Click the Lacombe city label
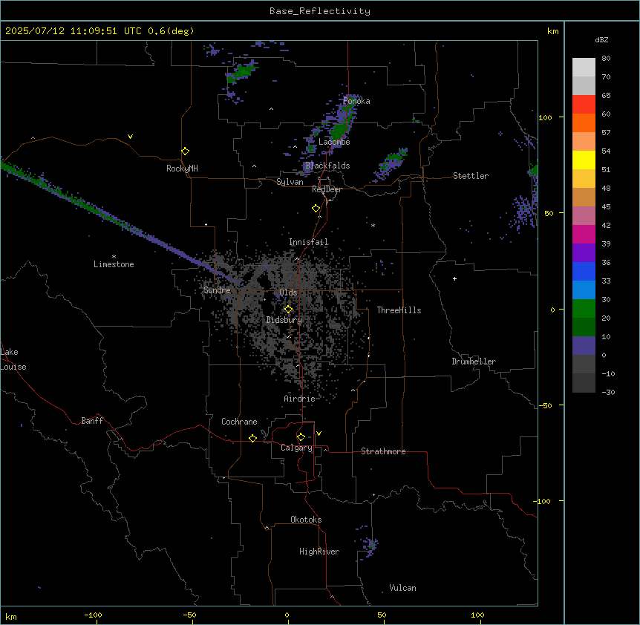This screenshot has width=640, height=625. pos(334,142)
